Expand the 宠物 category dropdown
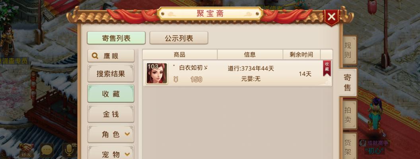 tap(111, 153)
